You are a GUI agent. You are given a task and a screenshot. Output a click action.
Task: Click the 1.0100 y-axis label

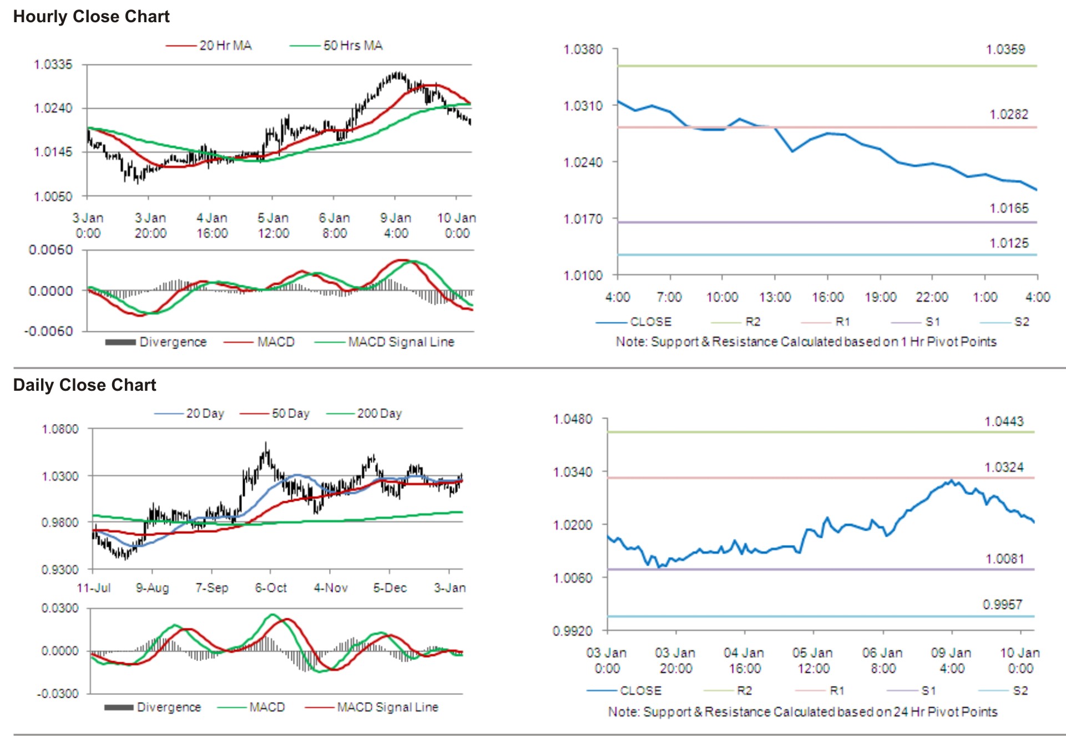[x=583, y=275]
